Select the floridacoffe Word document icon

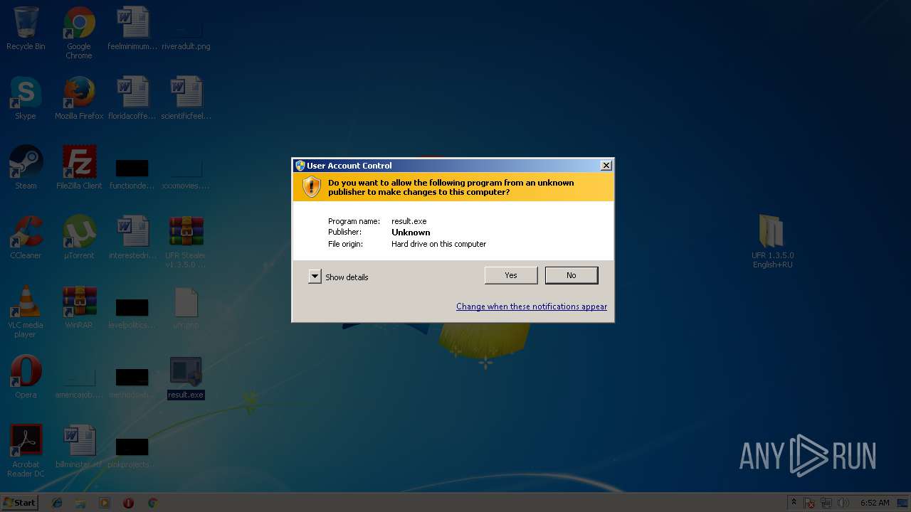pyautogui.click(x=132, y=98)
